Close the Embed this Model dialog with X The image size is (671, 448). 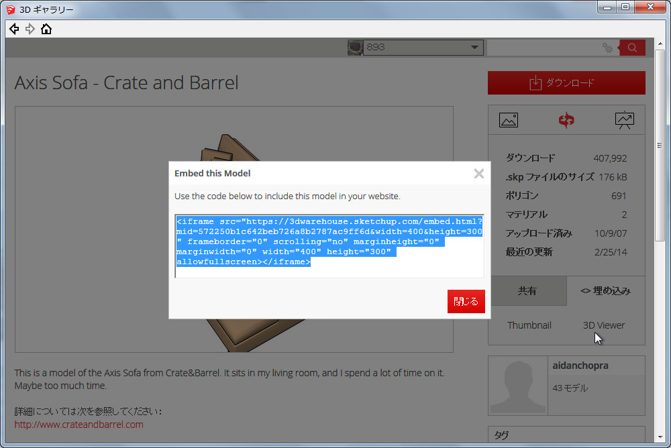pyautogui.click(x=479, y=173)
